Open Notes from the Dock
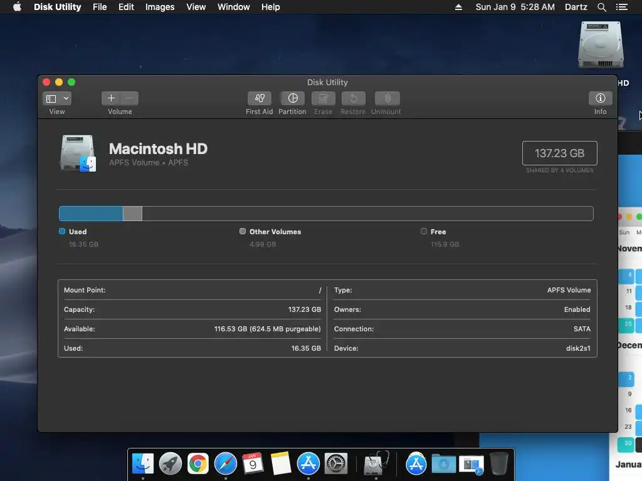 [x=280, y=464]
